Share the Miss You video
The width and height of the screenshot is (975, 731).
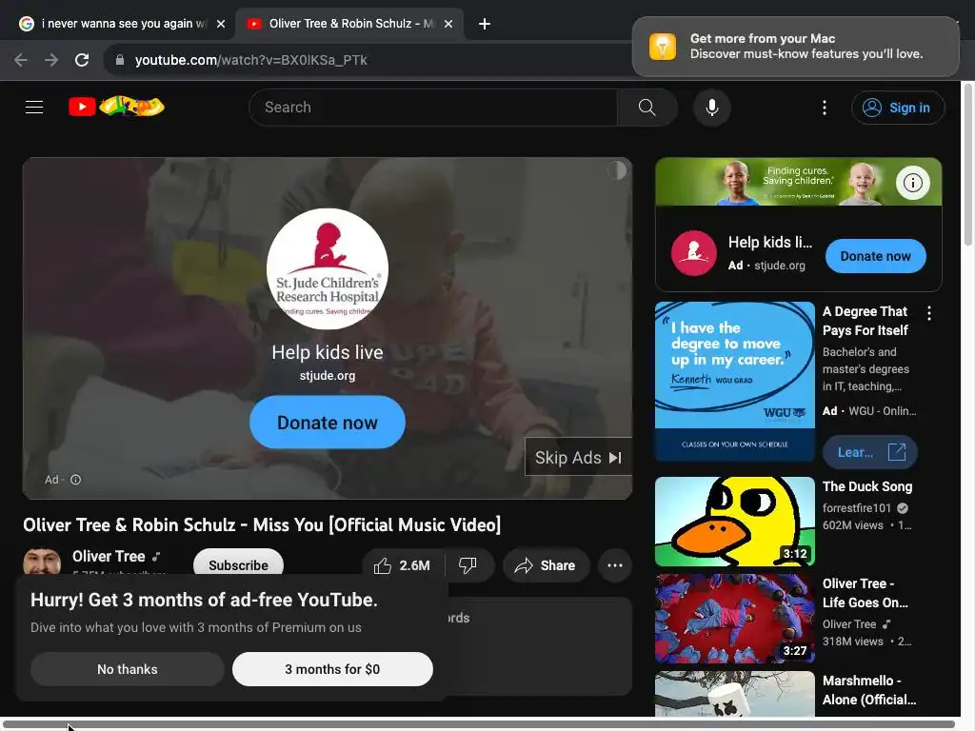click(546, 565)
